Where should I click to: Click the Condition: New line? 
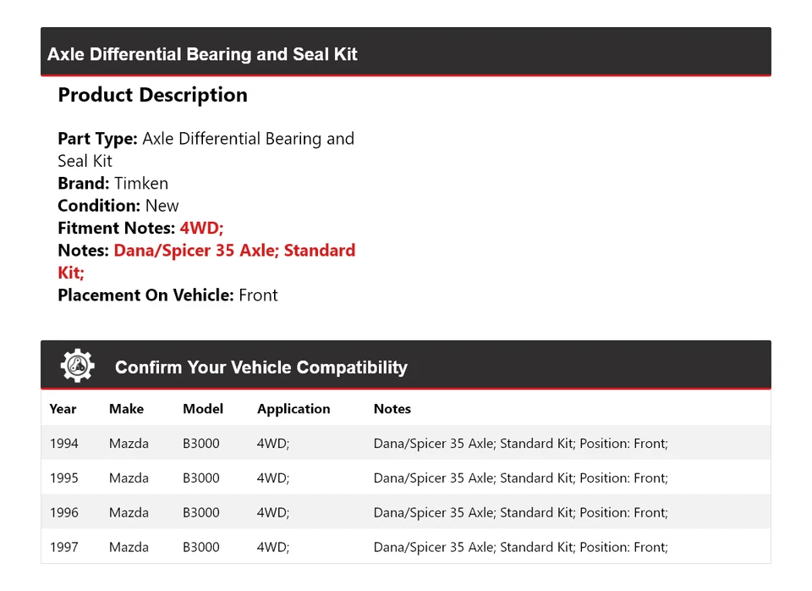118,206
